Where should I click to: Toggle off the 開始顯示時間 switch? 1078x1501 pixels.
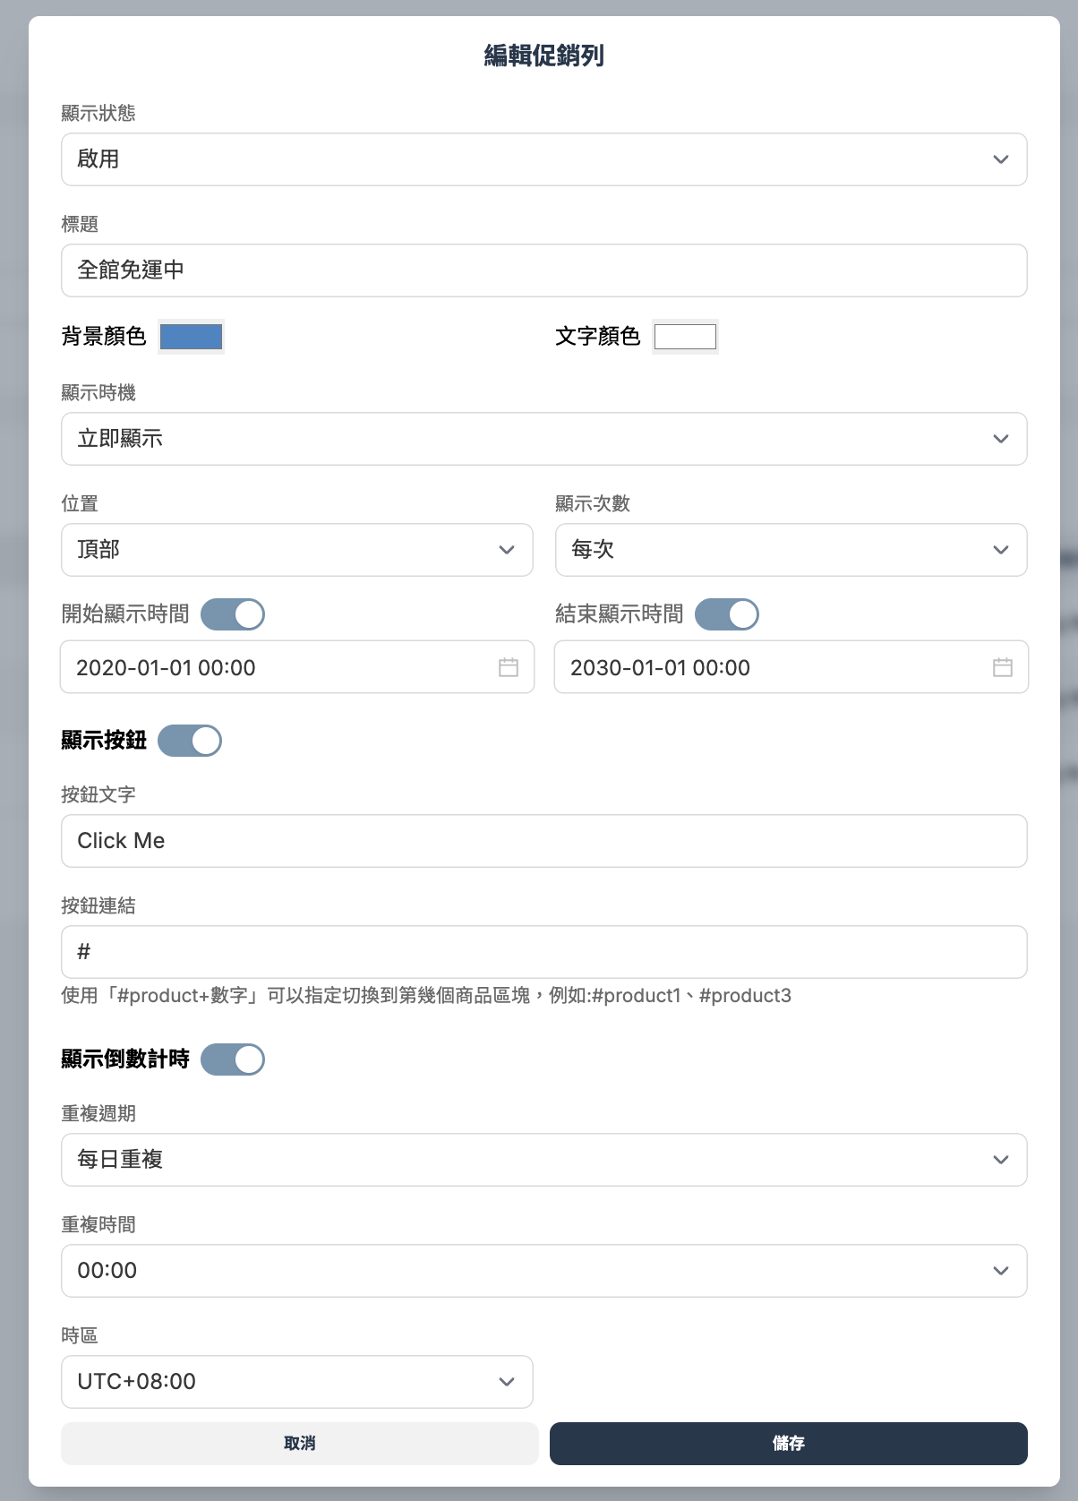233,614
